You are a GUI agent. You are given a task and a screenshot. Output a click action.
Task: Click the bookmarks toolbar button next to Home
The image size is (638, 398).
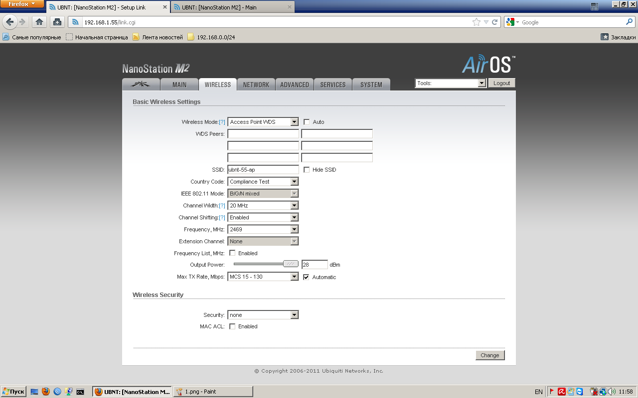point(57,22)
